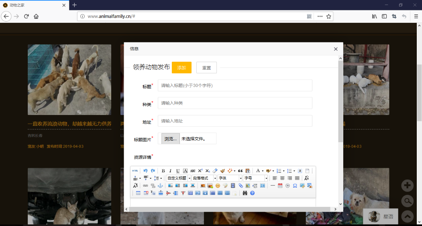The width and height of the screenshot is (422, 226).
Task: Insert a blockquote
Action: (241, 171)
